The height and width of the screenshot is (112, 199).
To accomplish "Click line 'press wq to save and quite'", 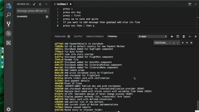I will tap(81, 19).
